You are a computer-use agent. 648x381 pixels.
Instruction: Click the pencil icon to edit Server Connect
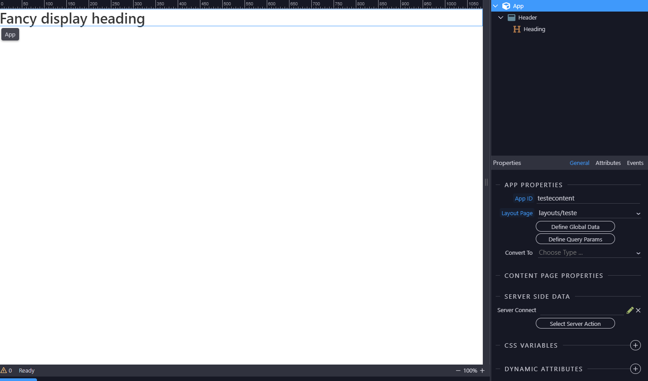630,310
